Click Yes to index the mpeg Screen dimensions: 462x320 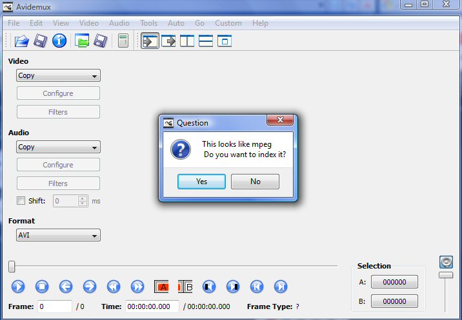pos(201,182)
